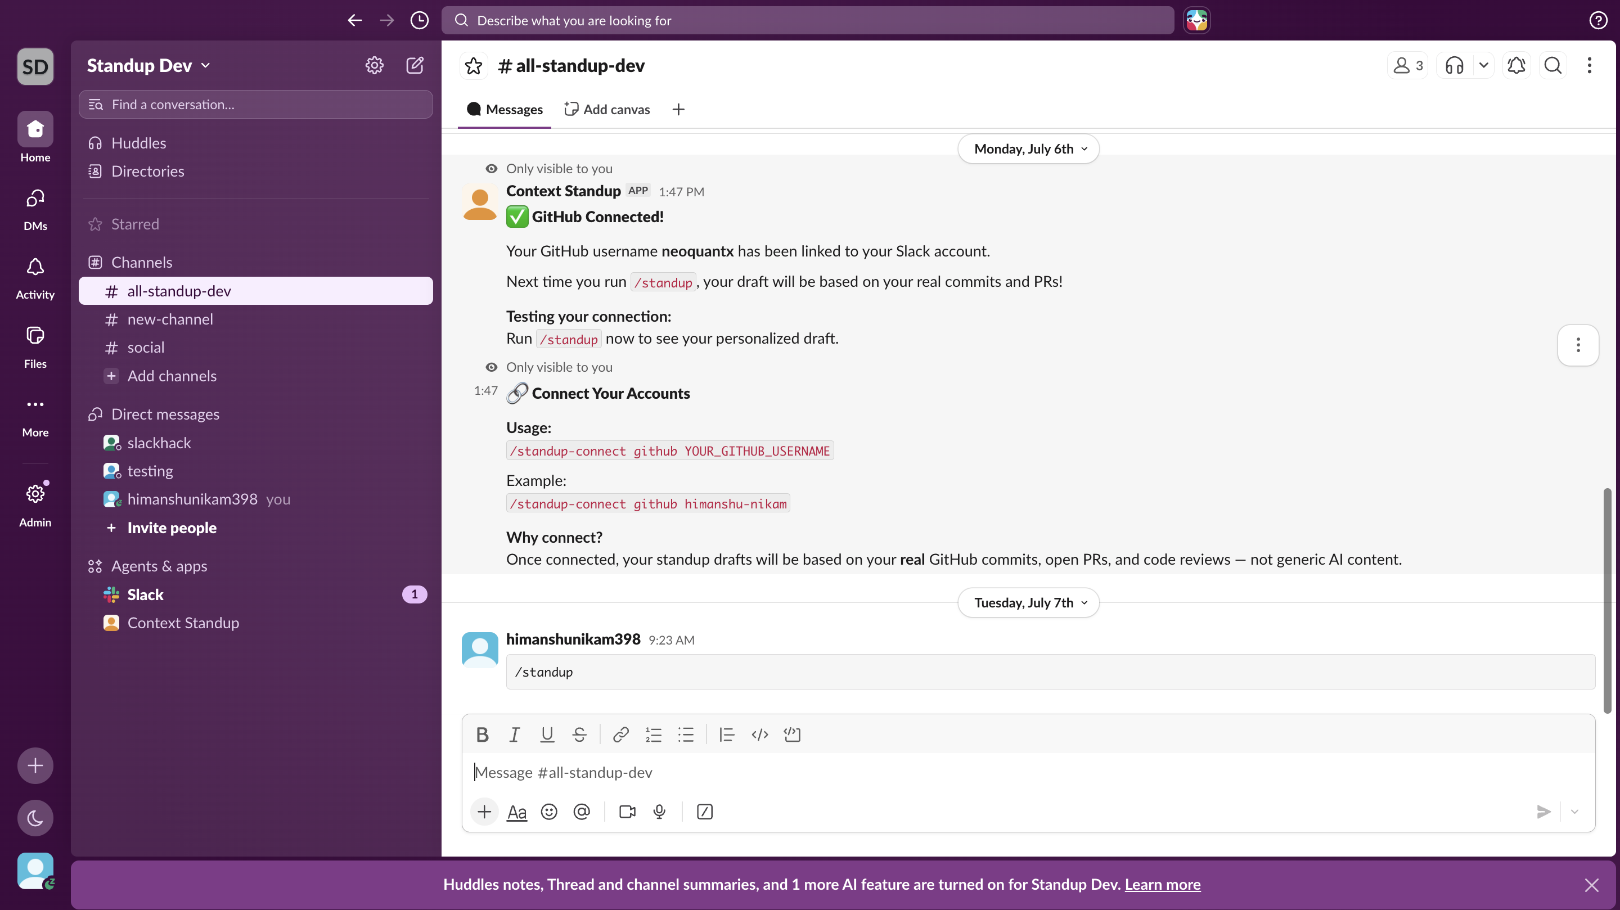
Task: Open the Slack AI assistant icon
Action: click(1196, 20)
